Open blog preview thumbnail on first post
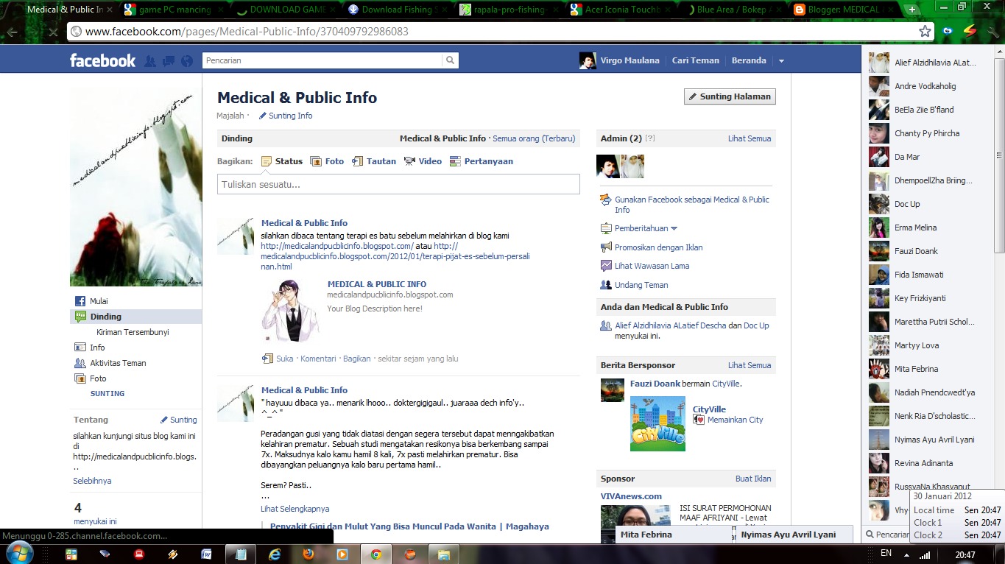Screen dimensions: 1005x564 point(290,311)
